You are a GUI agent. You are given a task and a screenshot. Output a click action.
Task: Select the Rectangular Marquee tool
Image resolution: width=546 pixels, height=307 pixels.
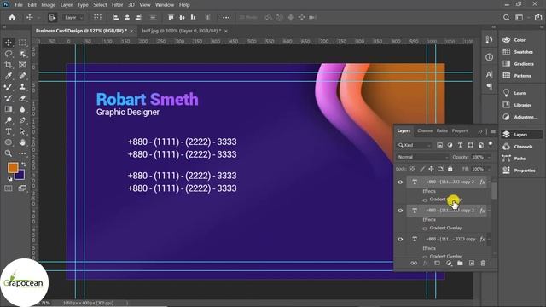coord(22,43)
